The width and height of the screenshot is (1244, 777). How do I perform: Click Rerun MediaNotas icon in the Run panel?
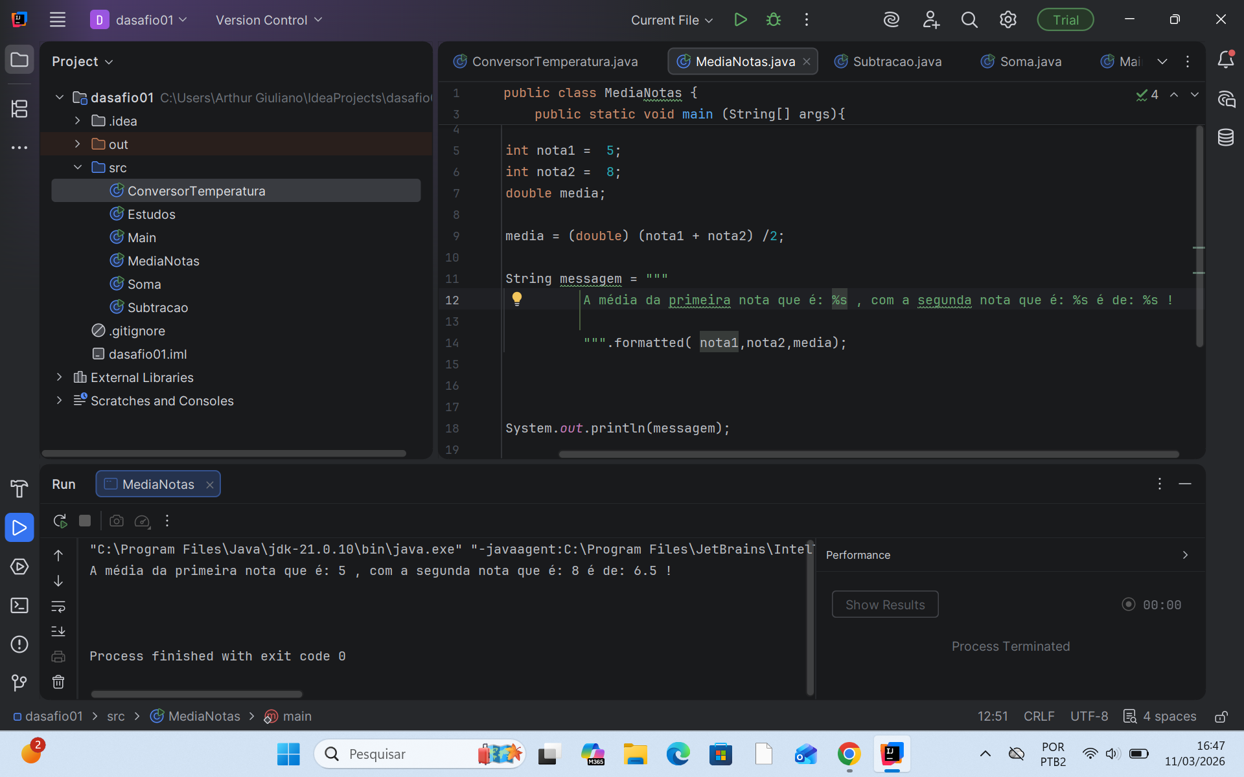[x=60, y=521]
